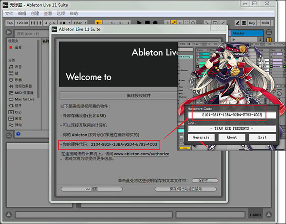The height and width of the screenshot is (224, 286).
Task: Toggle the metronome
Action: [x=63, y=23]
